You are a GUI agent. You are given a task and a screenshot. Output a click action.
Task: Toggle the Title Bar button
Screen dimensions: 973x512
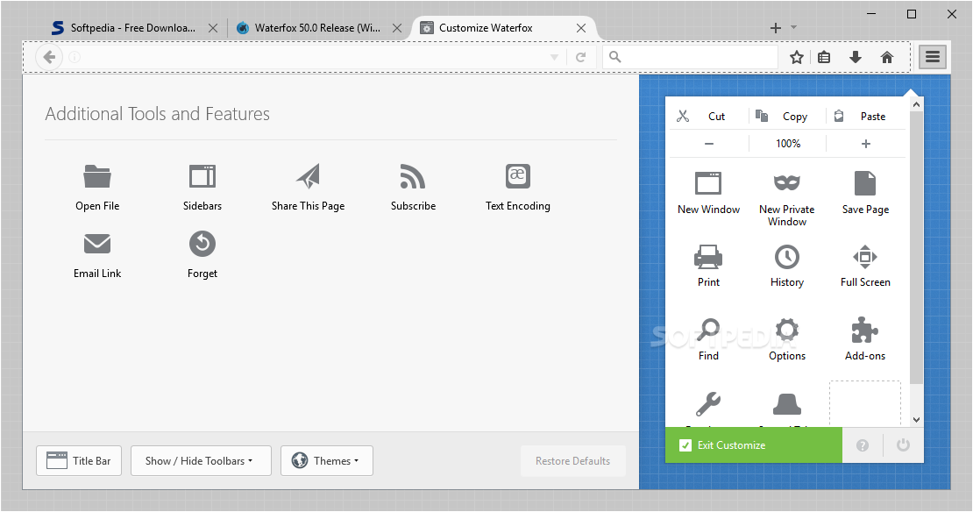[79, 460]
